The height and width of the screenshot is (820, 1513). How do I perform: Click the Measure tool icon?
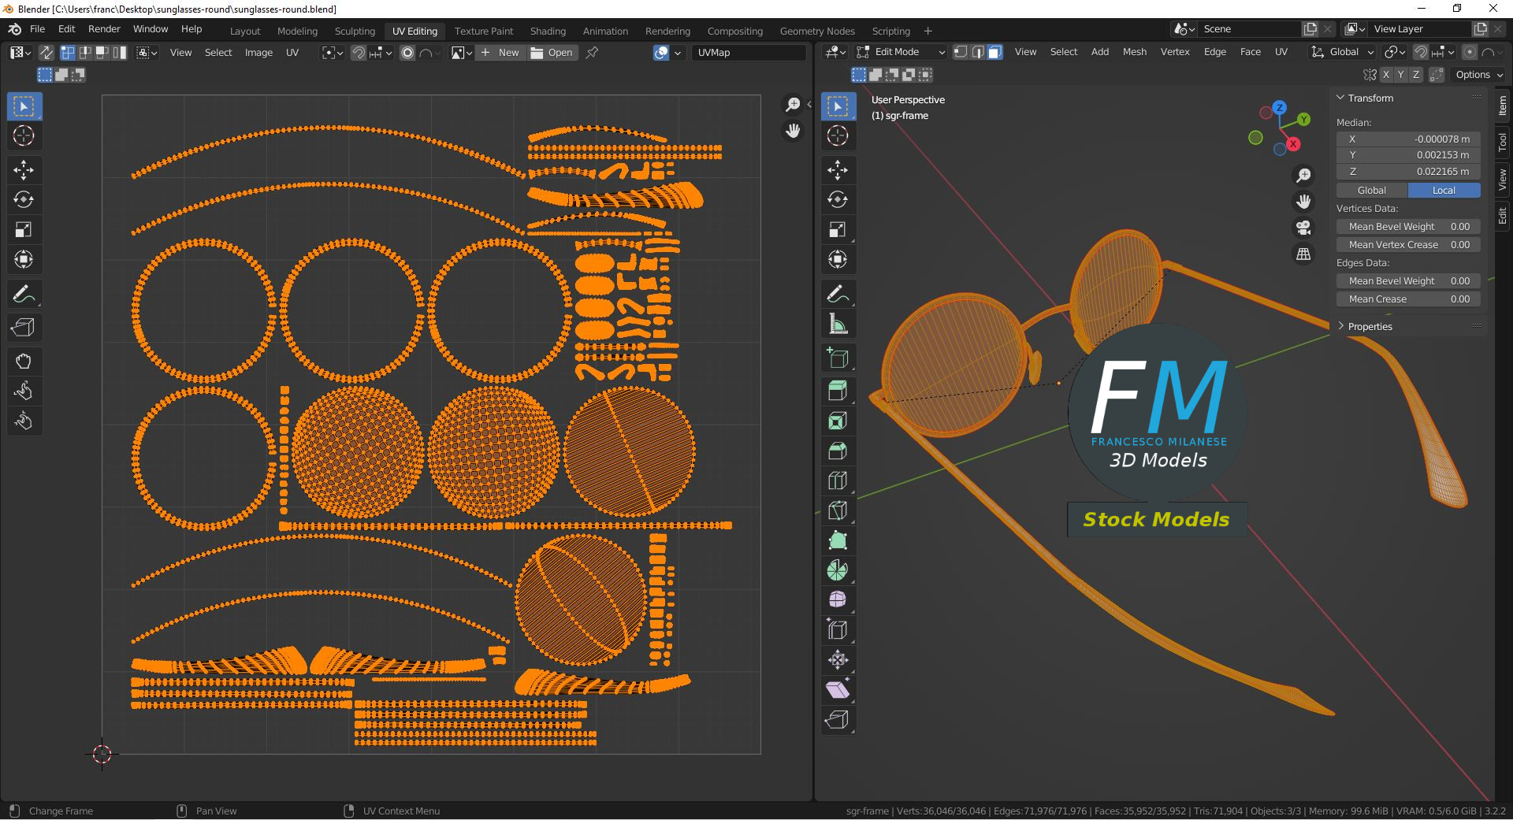[838, 325]
